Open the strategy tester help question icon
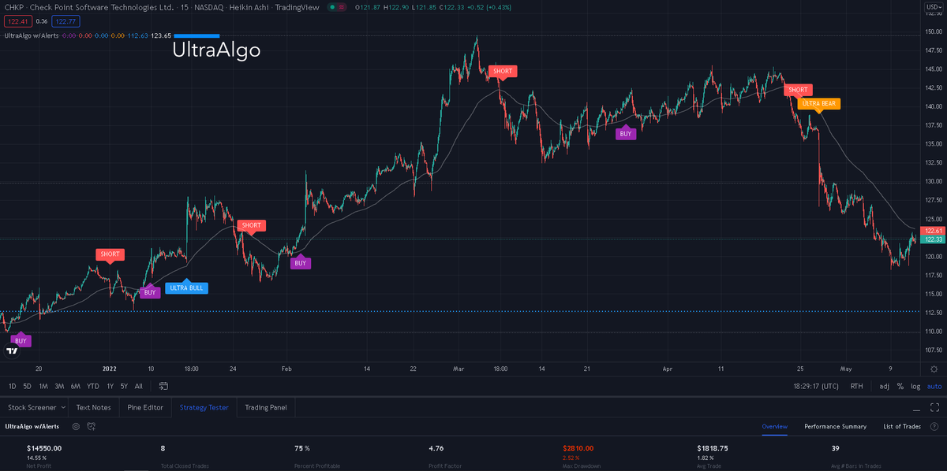Image resolution: width=947 pixels, height=471 pixels. point(934,426)
